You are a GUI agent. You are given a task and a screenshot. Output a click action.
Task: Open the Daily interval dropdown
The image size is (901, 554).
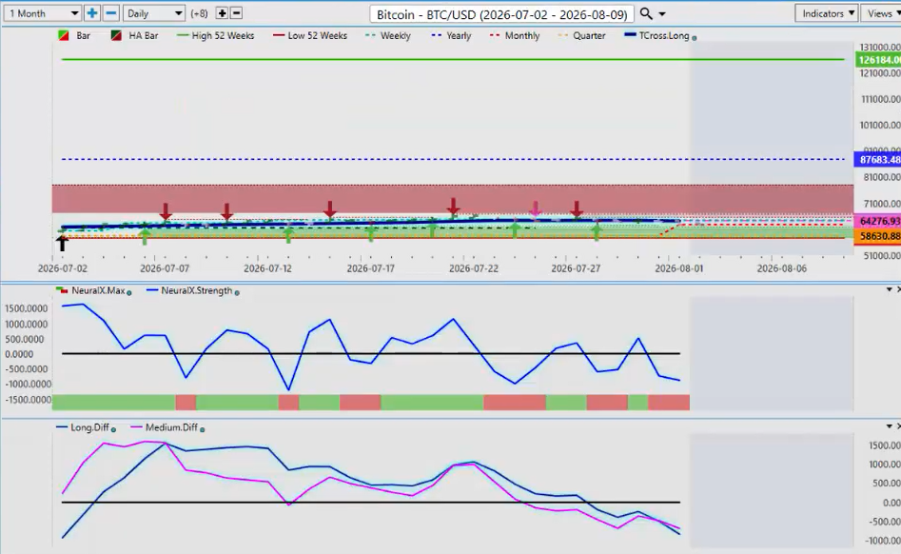tap(153, 13)
